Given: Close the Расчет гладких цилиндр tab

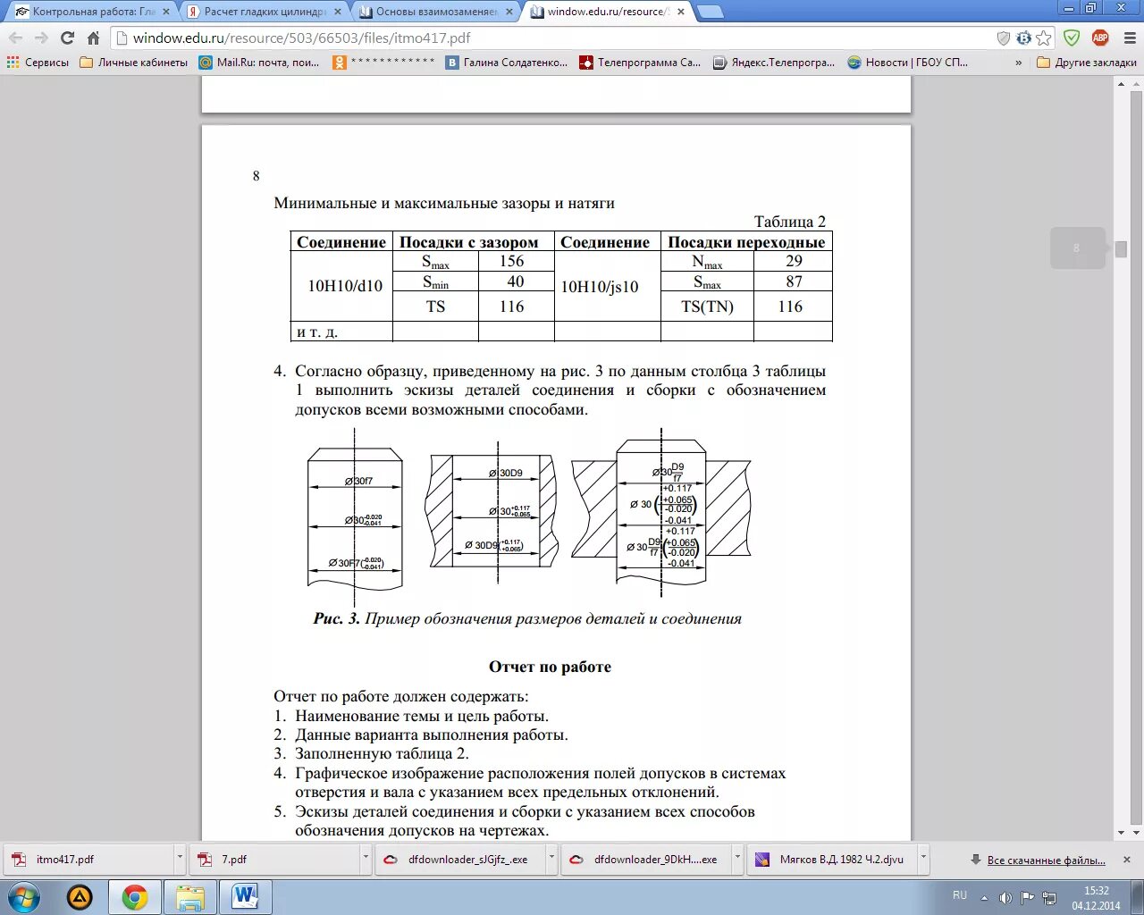Looking at the screenshot, I should click(x=338, y=12).
